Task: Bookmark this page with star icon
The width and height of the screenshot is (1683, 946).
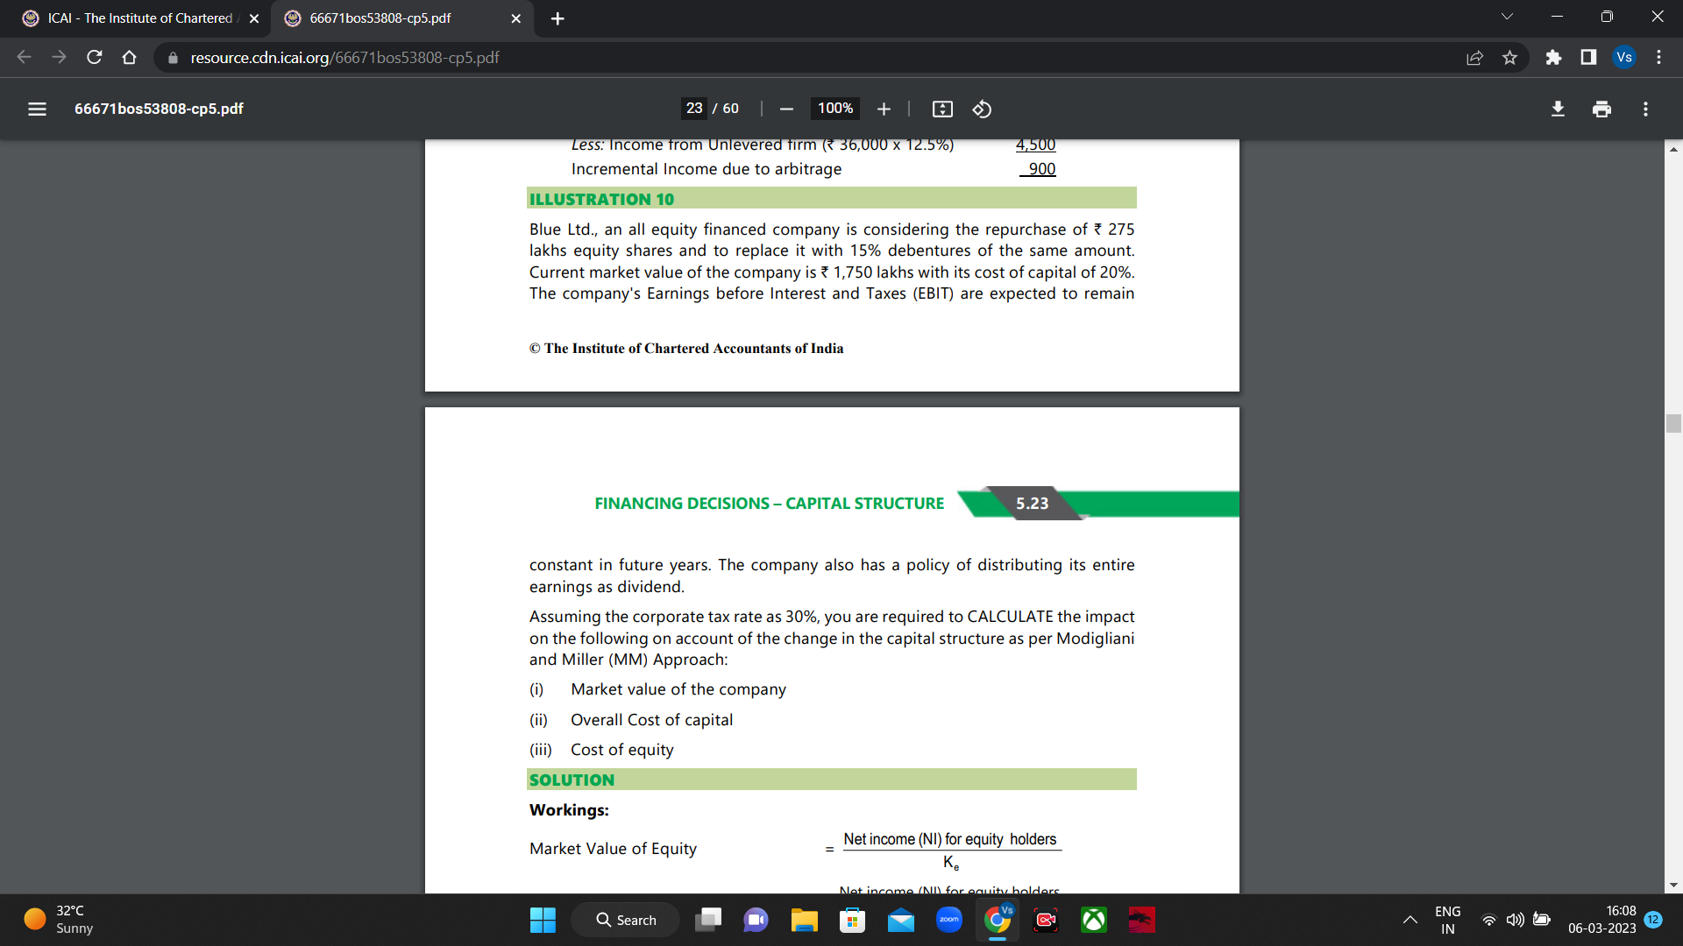Action: [x=1509, y=58]
